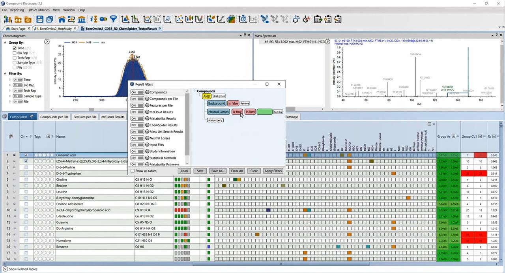Viewport: 505px width, 273px height.
Task: Uncheck the Time group-by checkbox
Action: (15, 48)
